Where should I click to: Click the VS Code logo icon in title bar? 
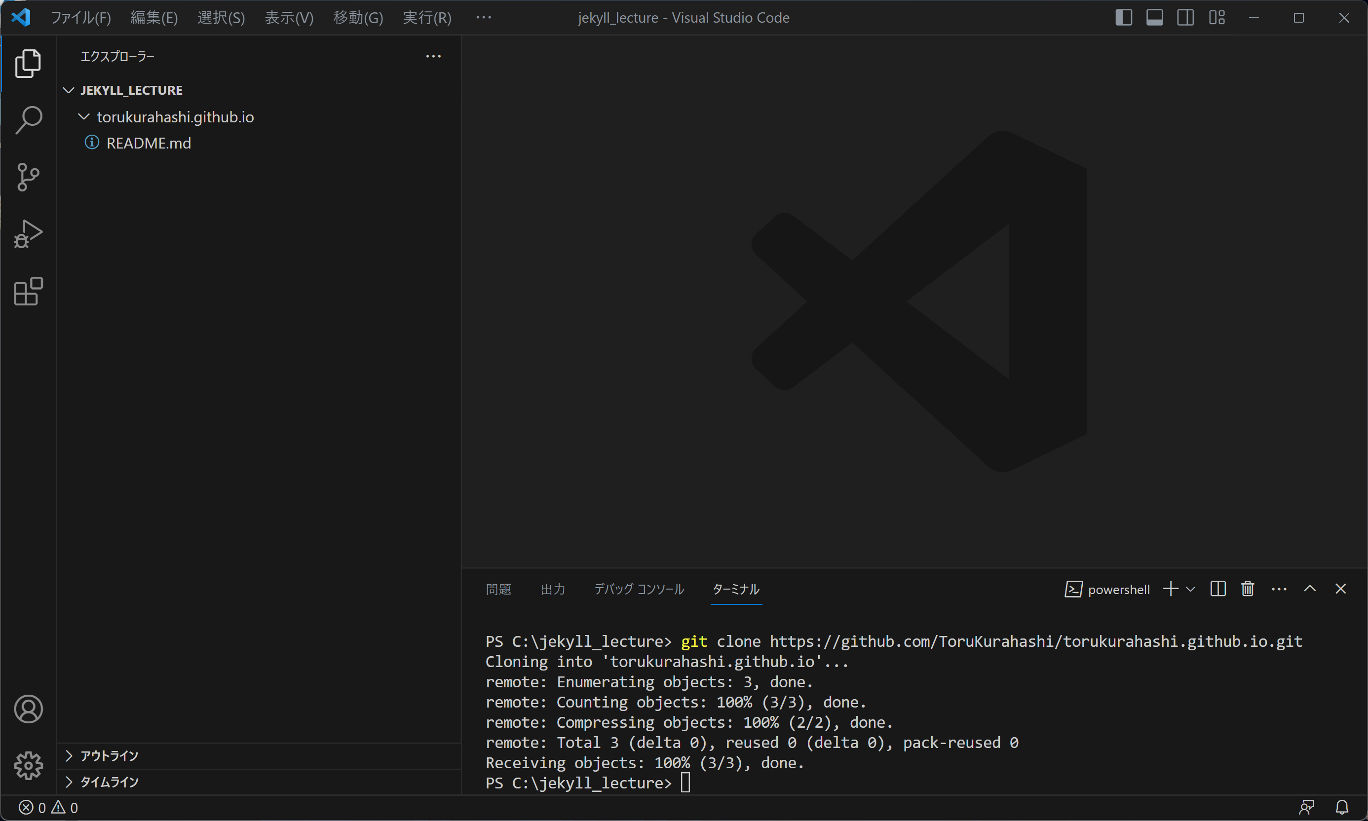(21, 17)
